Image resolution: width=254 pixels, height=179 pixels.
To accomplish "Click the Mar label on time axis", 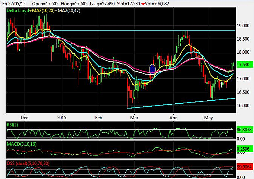I will pyautogui.click(x=133, y=116).
